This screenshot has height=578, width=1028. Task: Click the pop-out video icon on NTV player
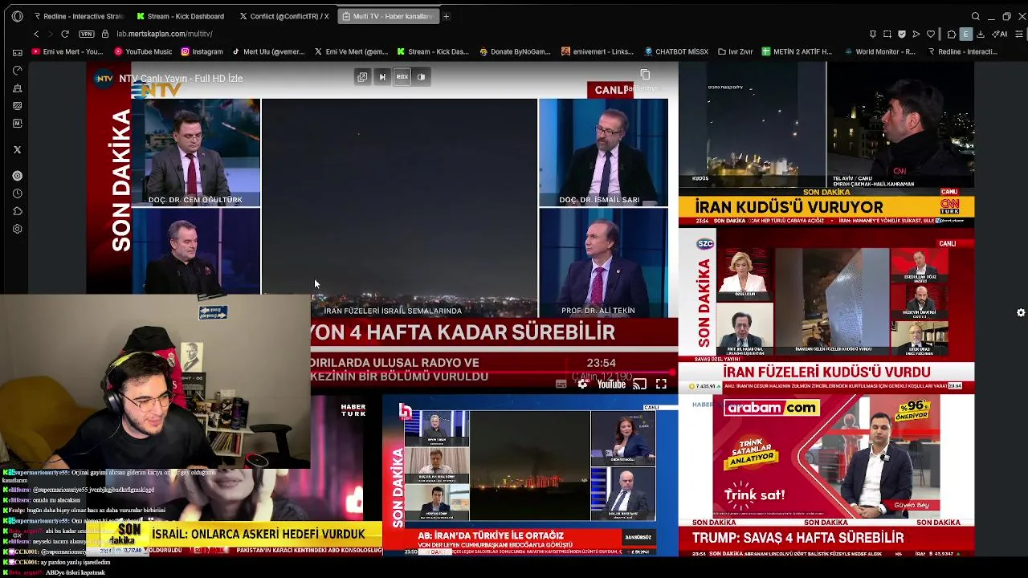click(x=362, y=77)
